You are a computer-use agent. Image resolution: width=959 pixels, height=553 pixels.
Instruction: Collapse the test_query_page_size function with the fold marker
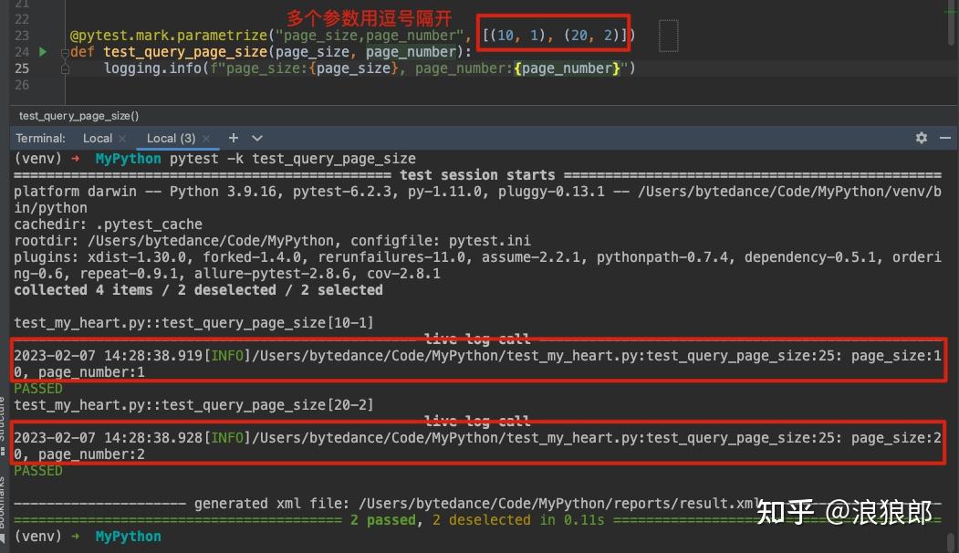65,51
